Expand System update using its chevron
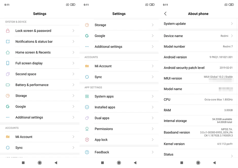Image resolution: width=238 pixels, height=168 pixels. (x=232, y=24)
